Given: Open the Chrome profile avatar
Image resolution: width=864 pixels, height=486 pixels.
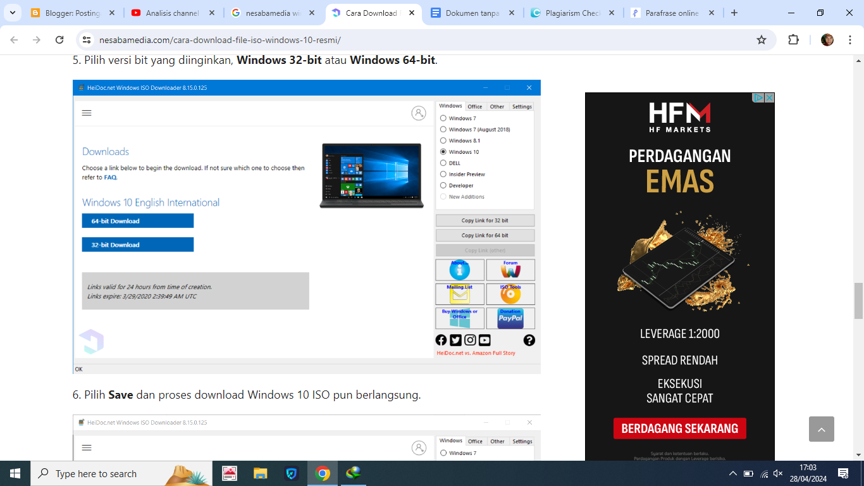Looking at the screenshot, I should coord(827,40).
